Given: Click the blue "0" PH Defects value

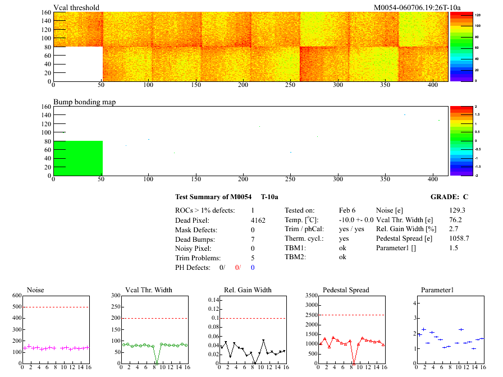Looking at the screenshot, I should coord(253,268).
